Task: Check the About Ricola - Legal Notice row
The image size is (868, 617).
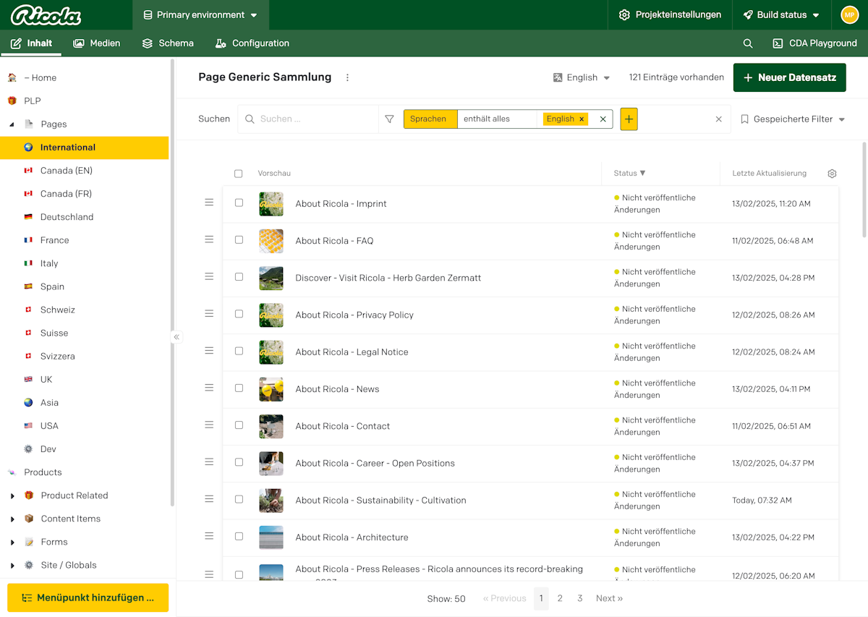Action: tap(239, 351)
